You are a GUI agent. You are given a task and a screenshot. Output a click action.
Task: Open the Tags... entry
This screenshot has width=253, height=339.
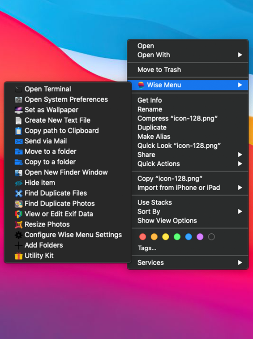147,248
